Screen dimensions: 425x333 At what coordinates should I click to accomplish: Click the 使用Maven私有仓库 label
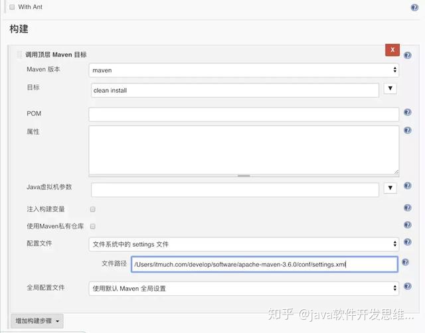coord(55,226)
